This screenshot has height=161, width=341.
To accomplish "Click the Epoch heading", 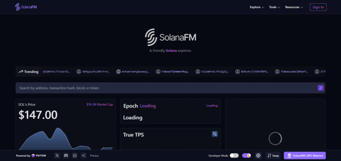I will [131, 106].
